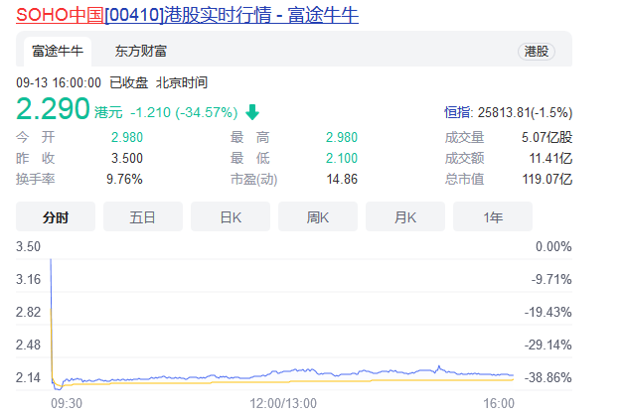Click the 2.82 price axis label

coord(28,312)
